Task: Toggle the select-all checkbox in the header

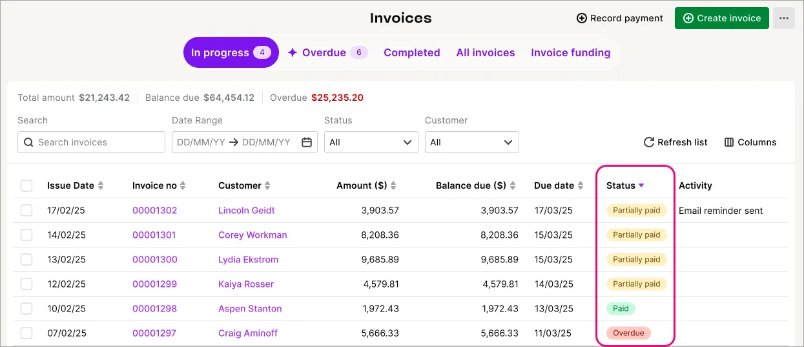Action: [x=26, y=185]
